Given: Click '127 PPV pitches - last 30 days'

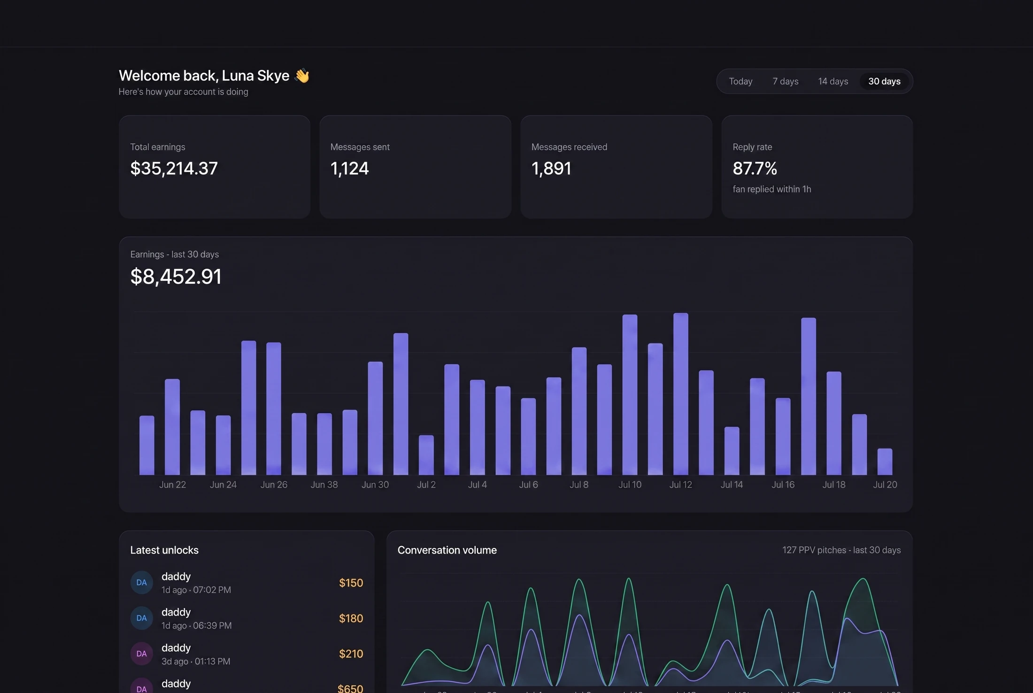Looking at the screenshot, I should click(841, 550).
